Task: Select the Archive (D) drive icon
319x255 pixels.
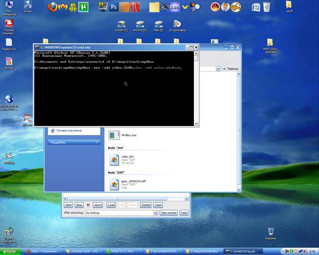Action: point(140,26)
